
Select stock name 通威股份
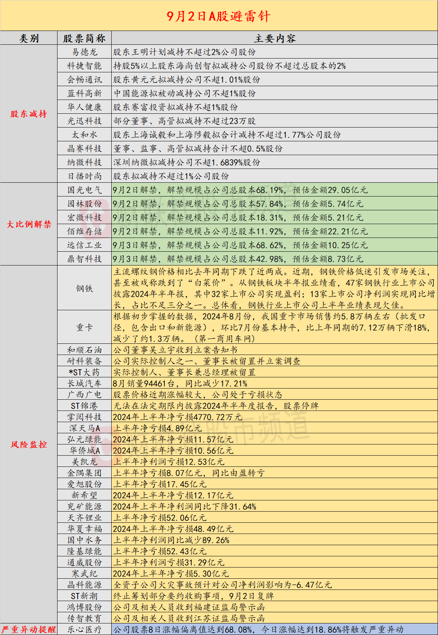tap(84, 563)
